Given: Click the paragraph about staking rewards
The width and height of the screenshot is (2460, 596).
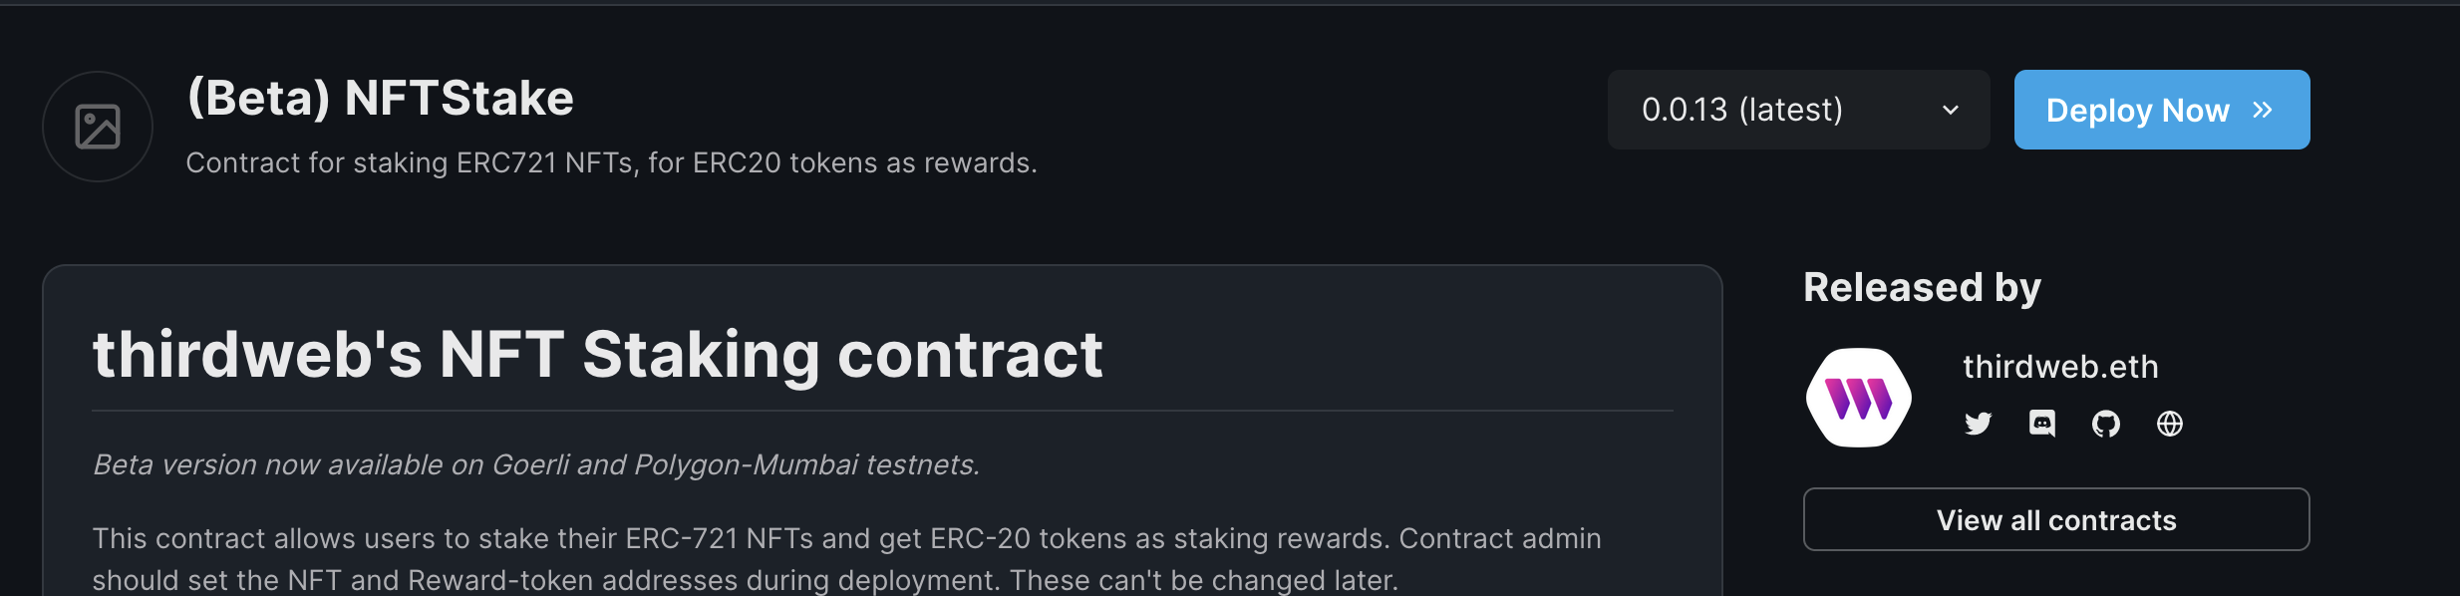Looking at the screenshot, I should point(847,559).
